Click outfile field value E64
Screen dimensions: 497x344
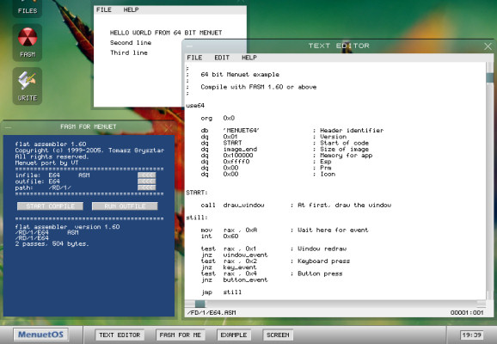54,181
